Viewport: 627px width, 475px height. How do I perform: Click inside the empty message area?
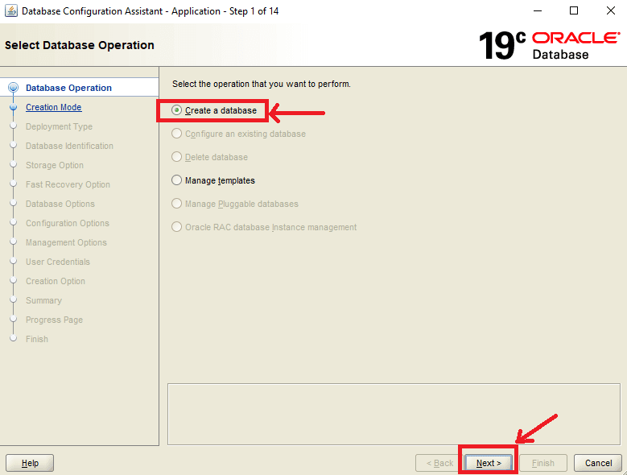point(394,413)
